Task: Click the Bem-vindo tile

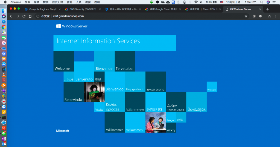Action: click(74, 92)
